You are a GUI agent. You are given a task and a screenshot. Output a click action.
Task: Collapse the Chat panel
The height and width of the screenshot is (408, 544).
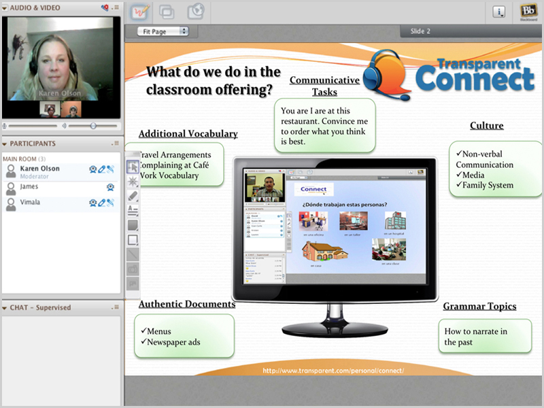5,308
